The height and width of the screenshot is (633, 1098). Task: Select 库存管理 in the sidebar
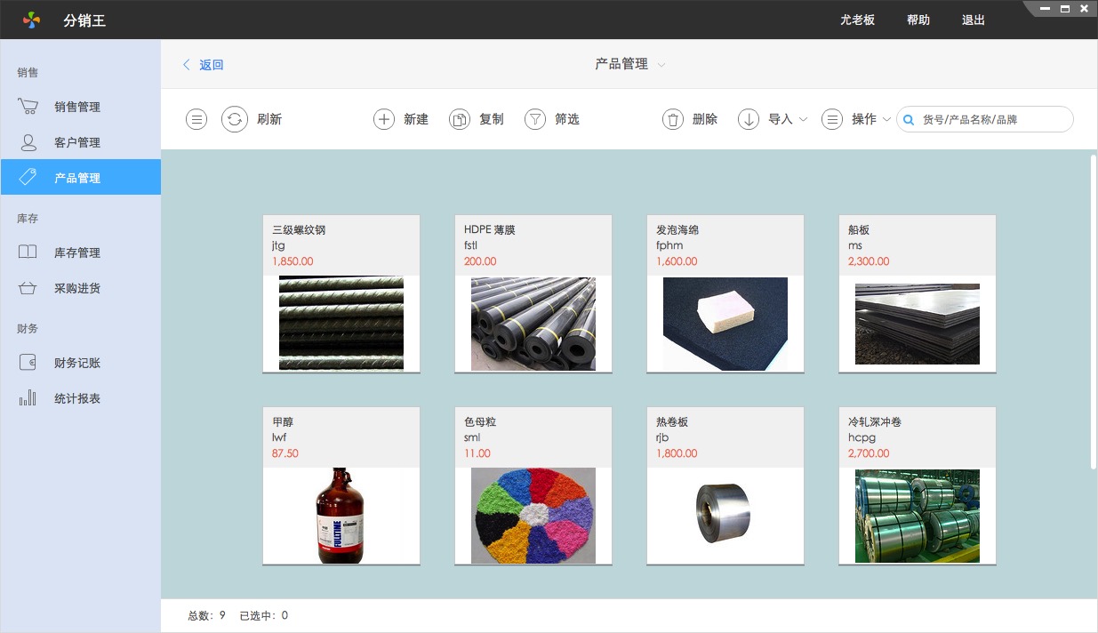point(77,252)
